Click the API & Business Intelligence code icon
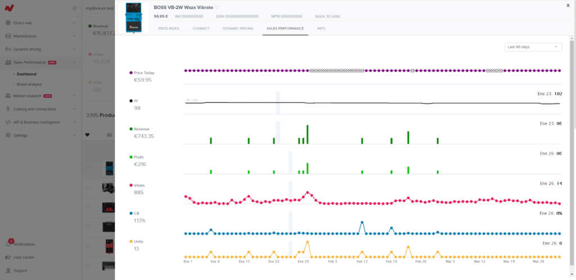The width and height of the screenshot is (576, 280). pyautogui.click(x=8, y=122)
